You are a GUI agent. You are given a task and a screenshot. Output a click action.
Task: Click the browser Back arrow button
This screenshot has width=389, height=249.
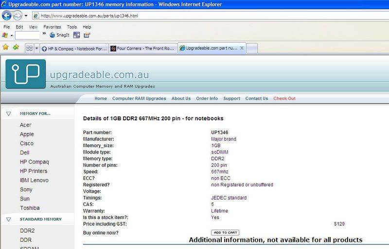coord(7,16)
